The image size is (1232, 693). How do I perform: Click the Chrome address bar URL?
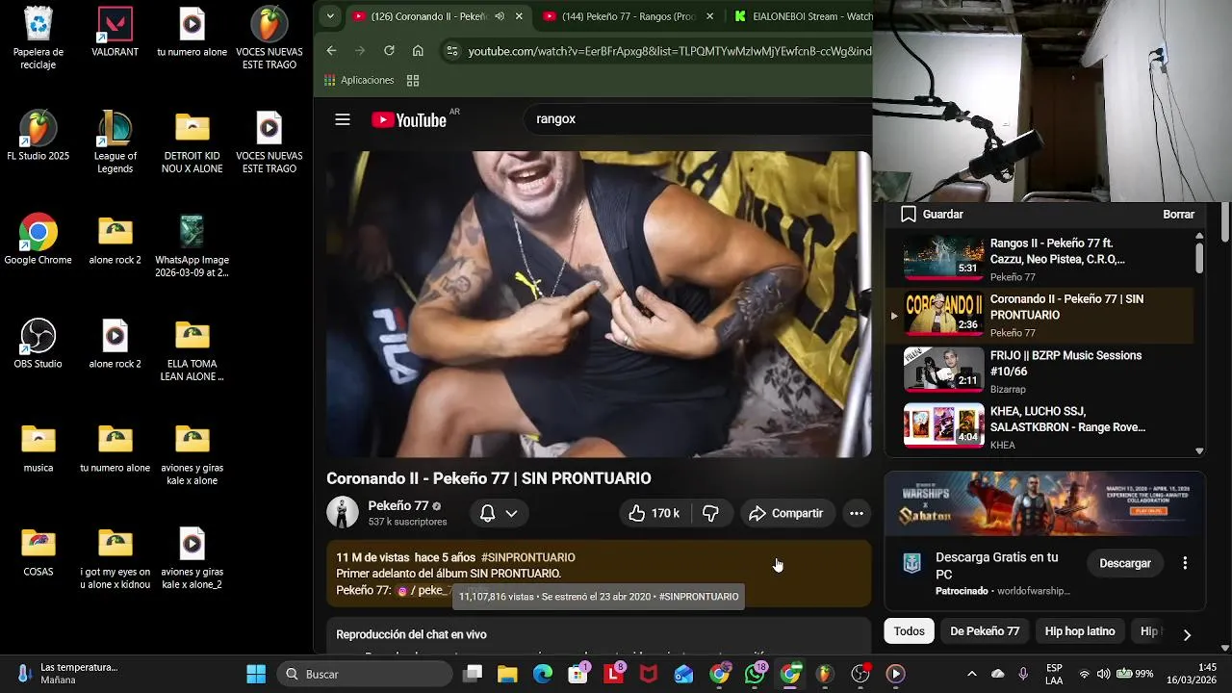point(670,51)
